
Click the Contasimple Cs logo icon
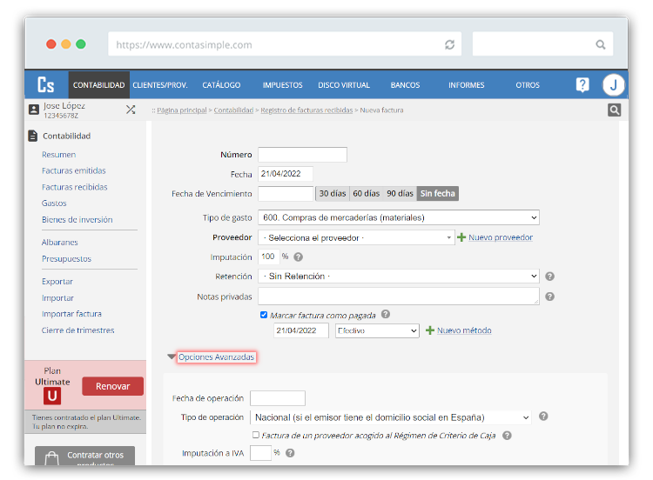(x=45, y=85)
